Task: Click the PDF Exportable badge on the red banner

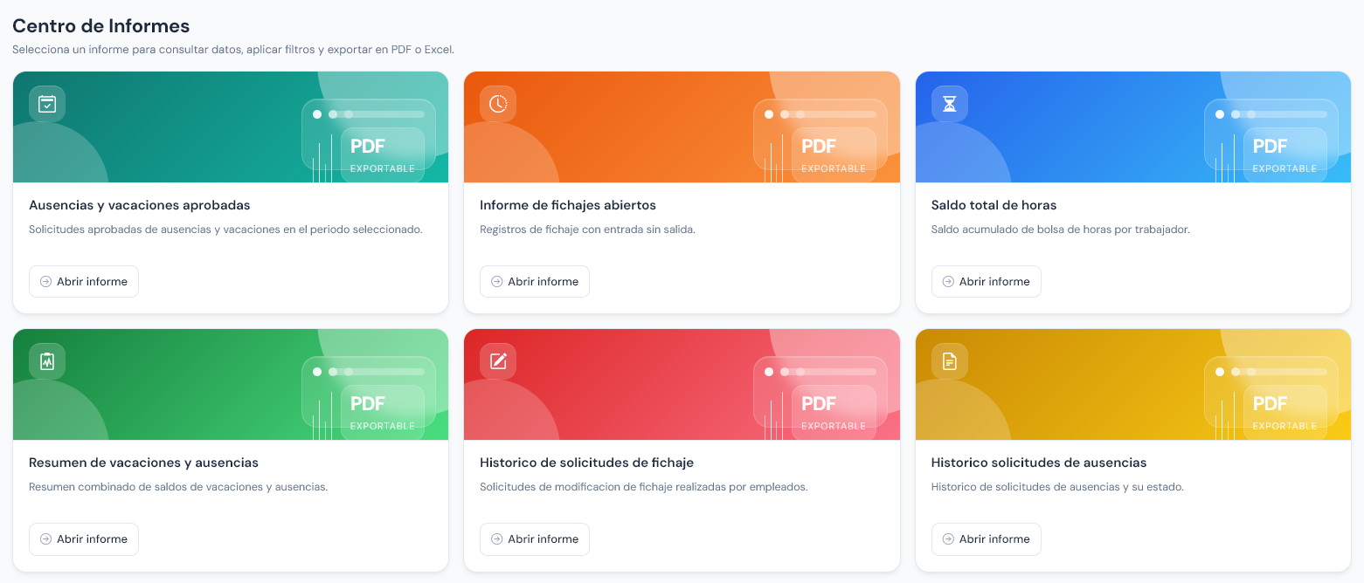Action: [x=834, y=412]
